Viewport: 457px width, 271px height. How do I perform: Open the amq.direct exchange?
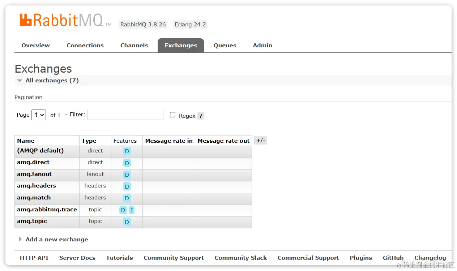tap(33, 162)
